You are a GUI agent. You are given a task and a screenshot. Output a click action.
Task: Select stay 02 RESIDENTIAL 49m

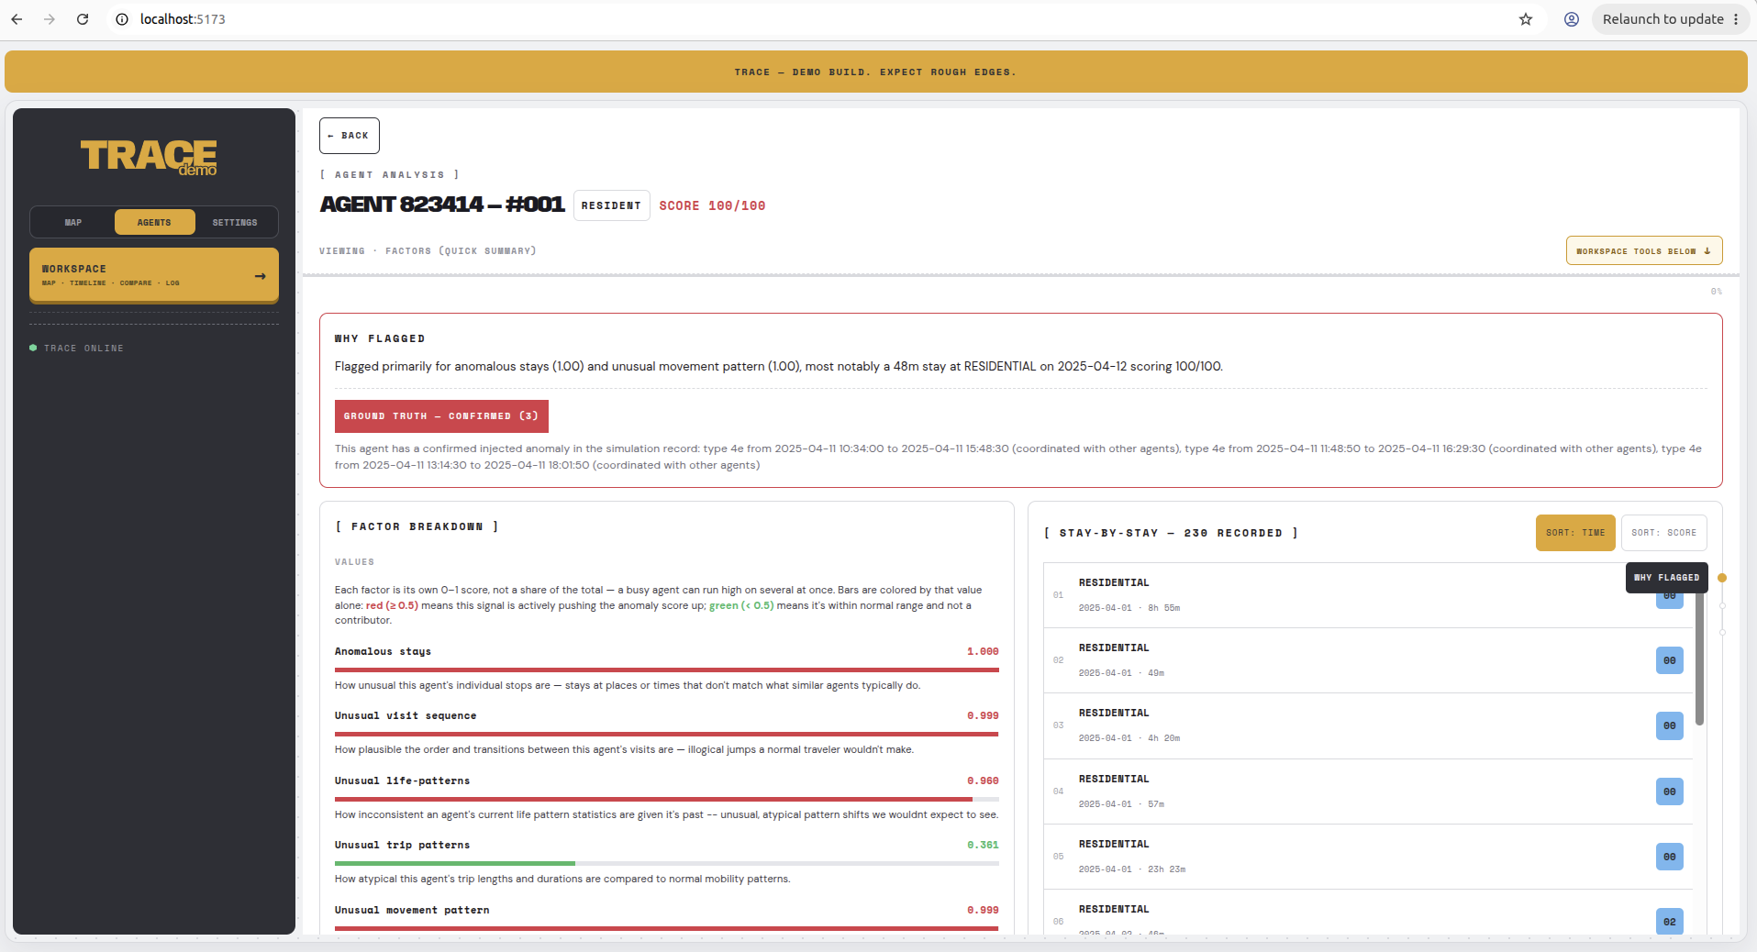coord(1368,660)
